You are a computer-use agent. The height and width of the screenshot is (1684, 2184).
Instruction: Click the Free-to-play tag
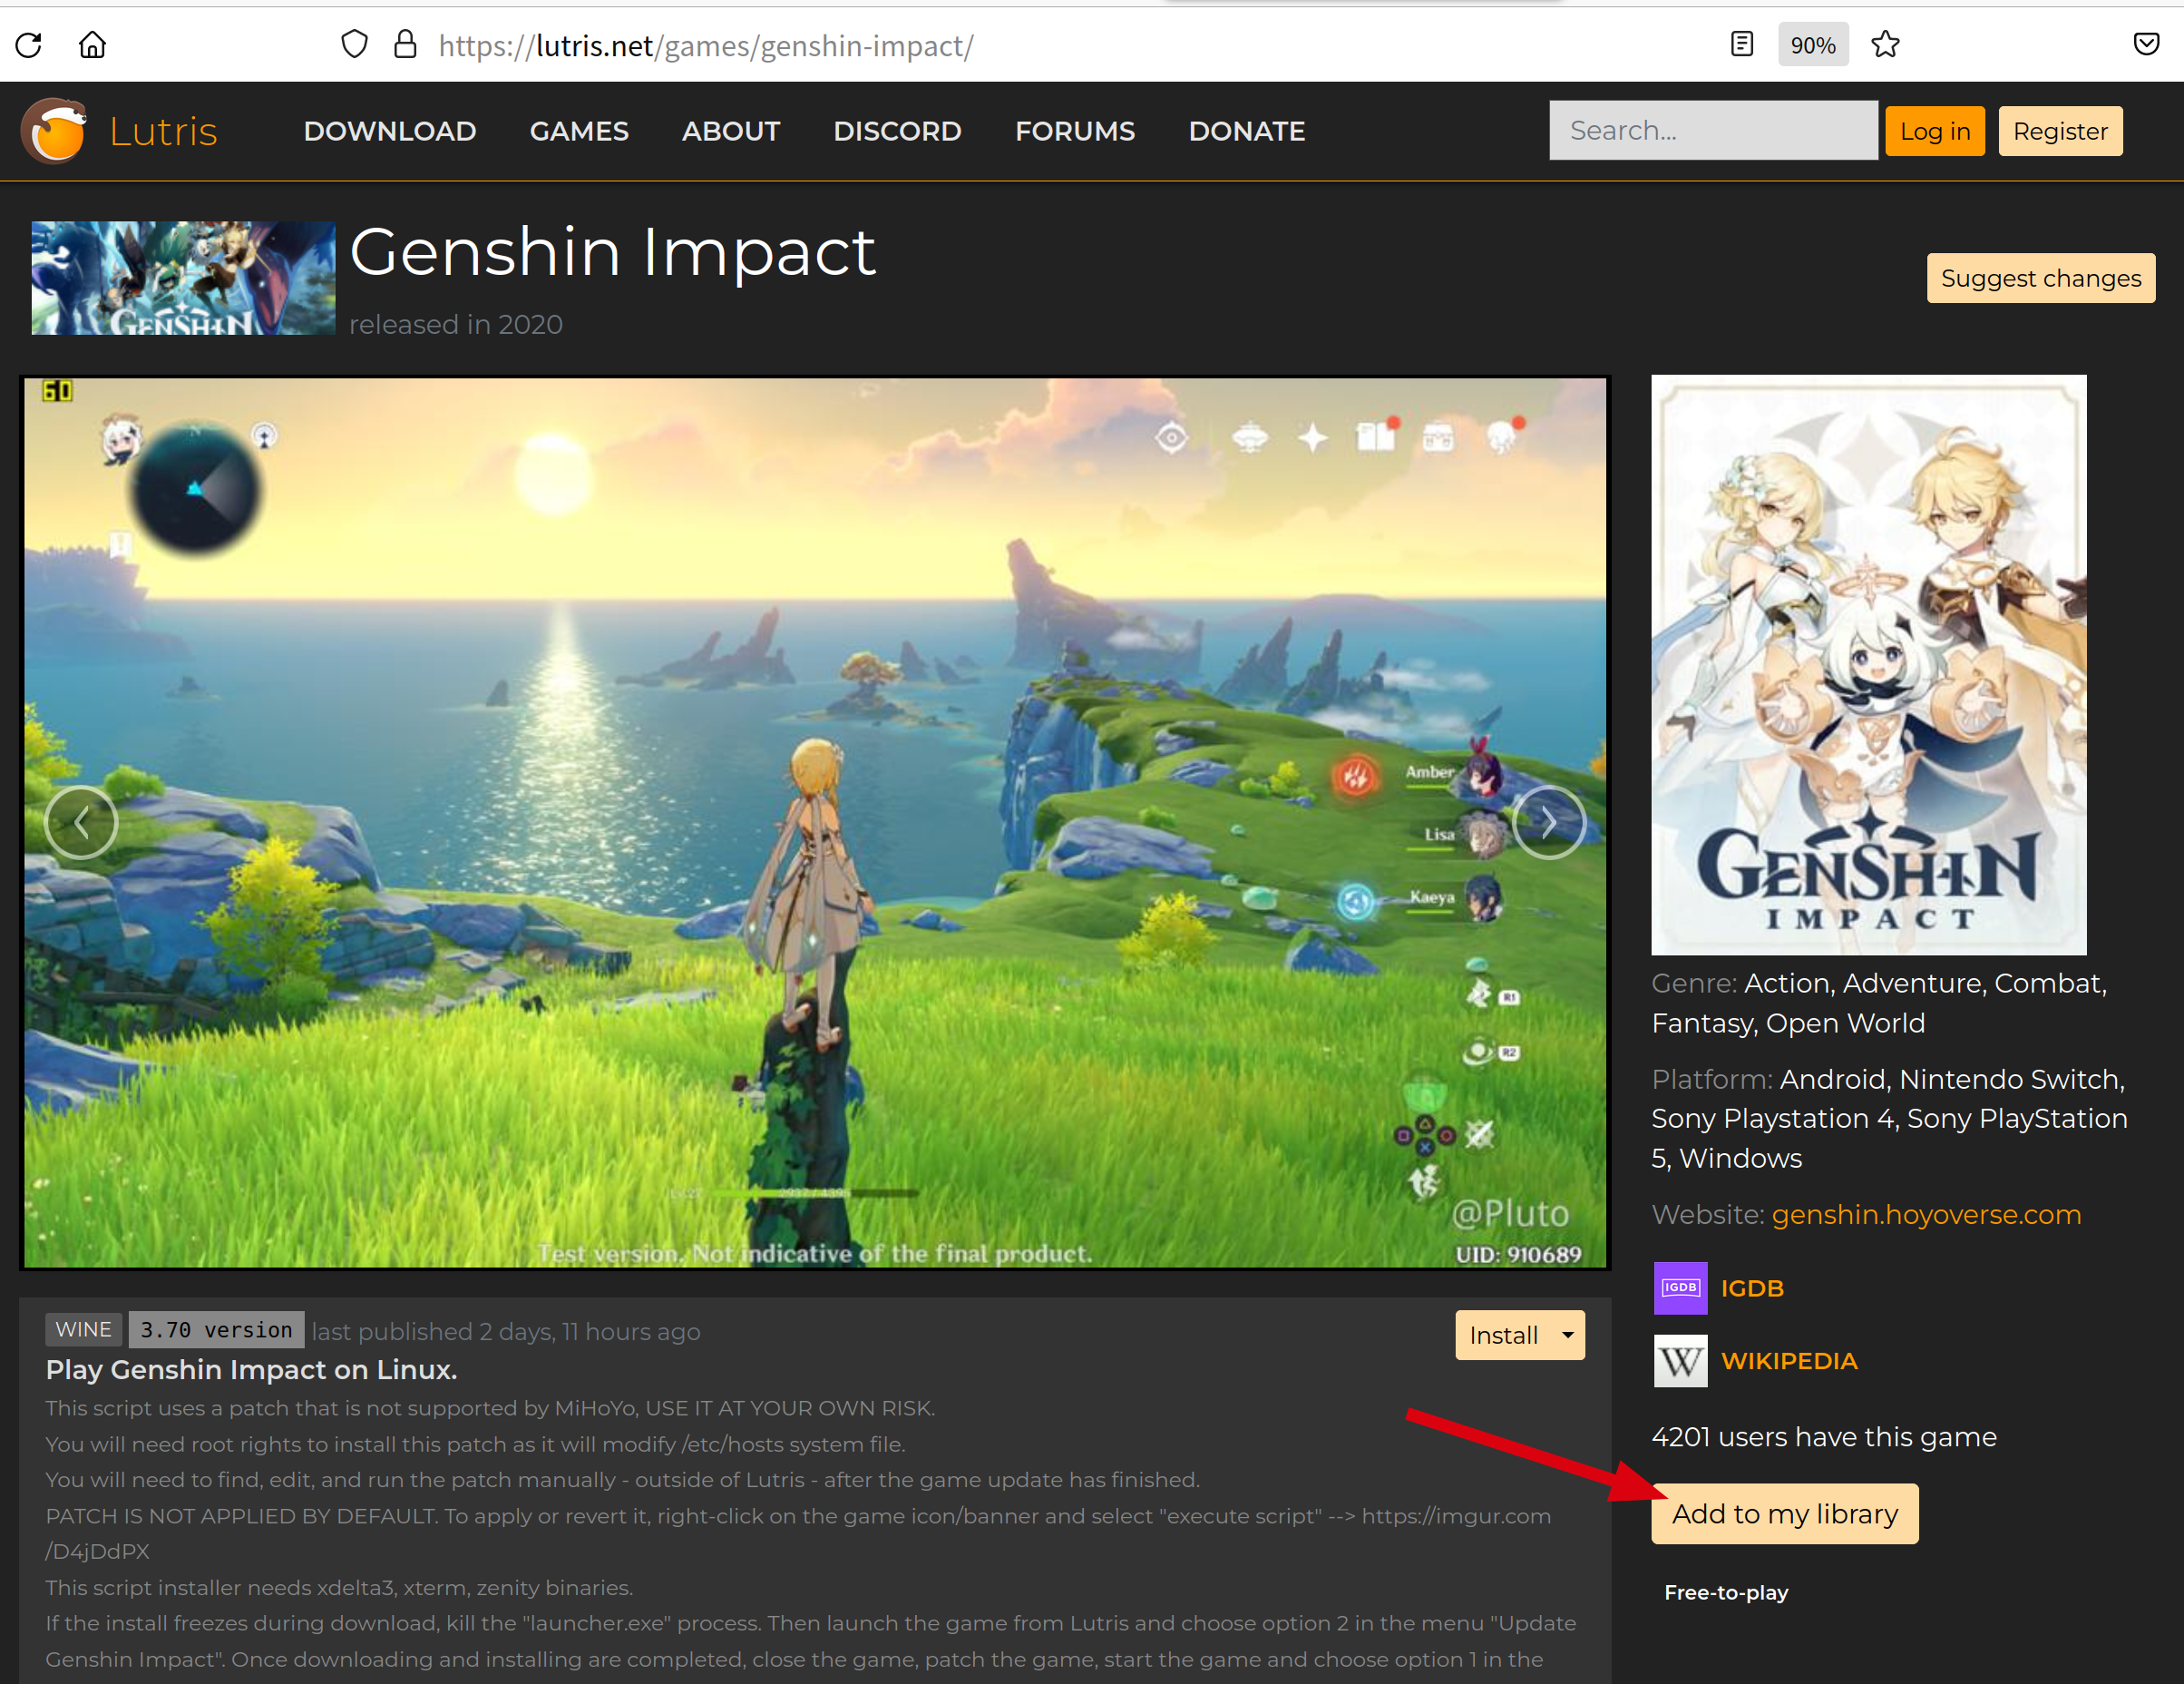[1726, 1593]
